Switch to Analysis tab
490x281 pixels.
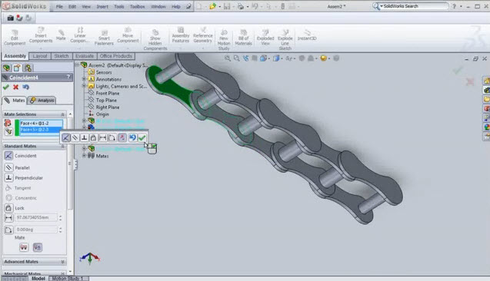(x=42, y=101)
